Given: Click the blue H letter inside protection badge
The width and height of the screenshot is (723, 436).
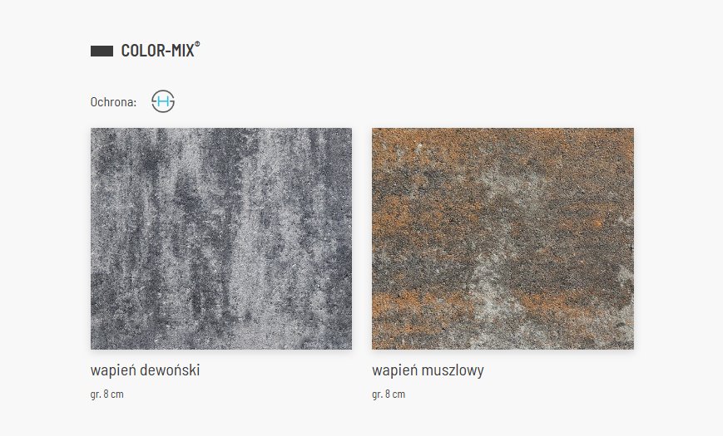Looking at the screenshot, I should click(x=163, y=101).
